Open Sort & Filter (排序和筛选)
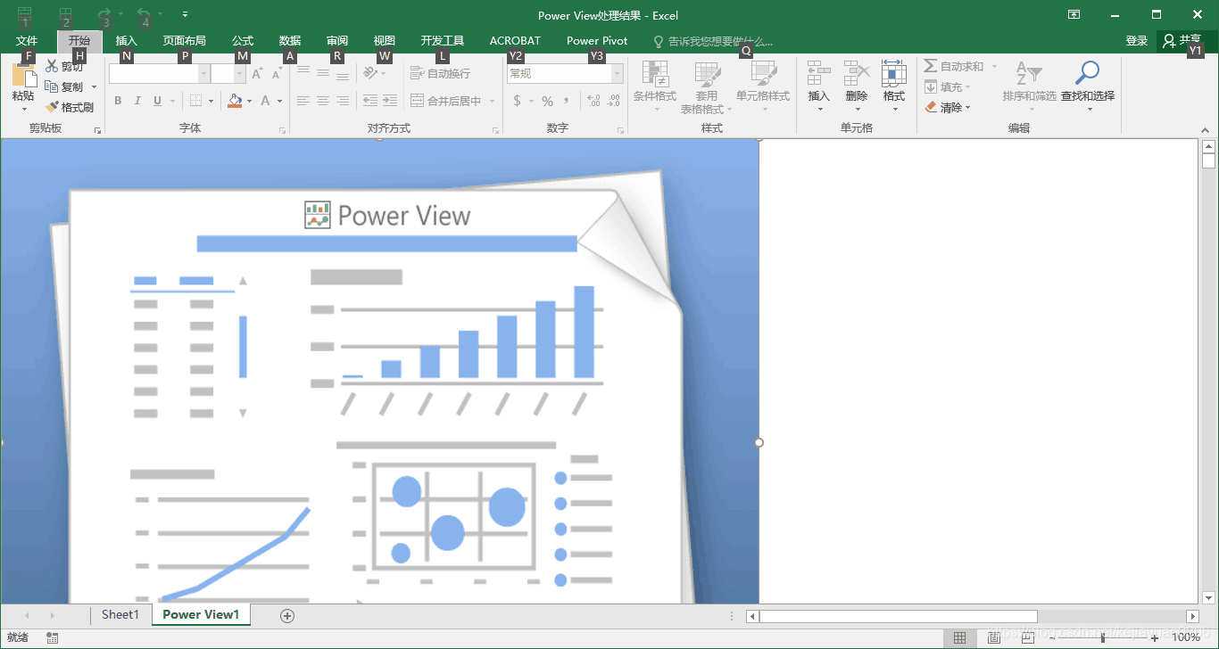 pos(1029,86)
